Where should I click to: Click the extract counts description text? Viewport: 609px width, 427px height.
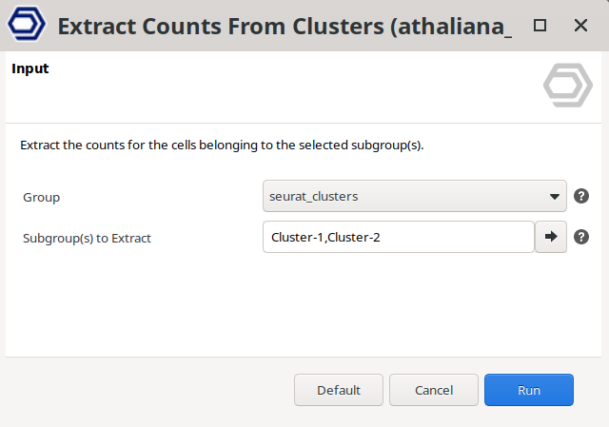222,146
